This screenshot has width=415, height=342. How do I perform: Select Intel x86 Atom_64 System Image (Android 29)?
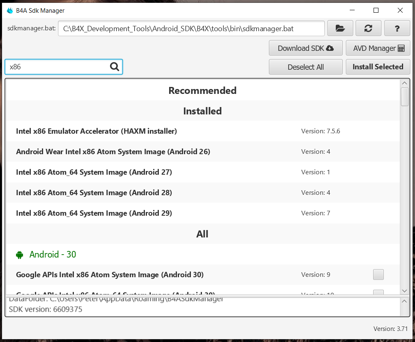click(x=203, y=213)
